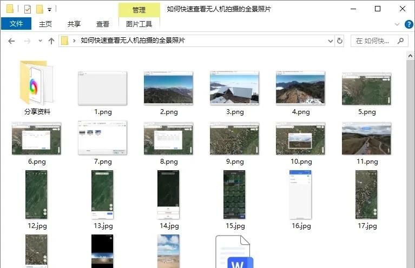Switch to the 共享 ribbon tab

click(74, 24)
